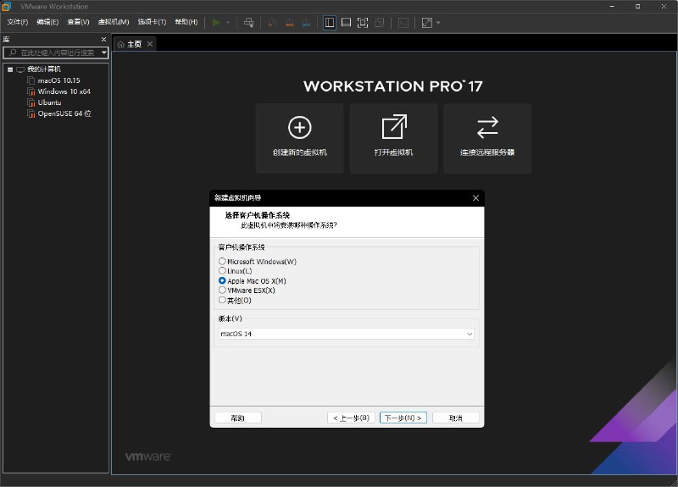Toggle the thumbnail bar view icon
Viewport: 678px width, 487px height.
point(346,23)
